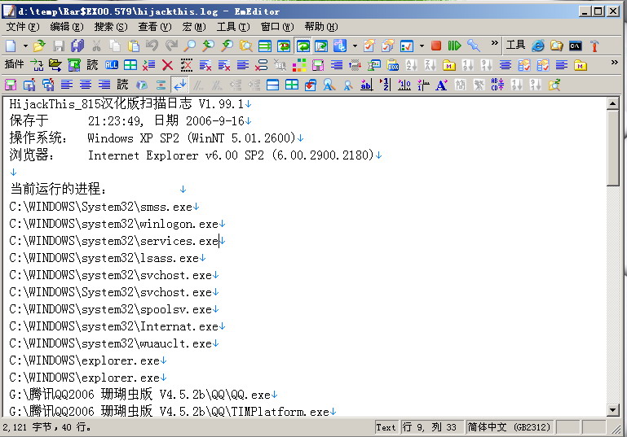The image size is (627, 437).
Task: Toggle Wrap by Window mode
Action: [x=302, y=46]
